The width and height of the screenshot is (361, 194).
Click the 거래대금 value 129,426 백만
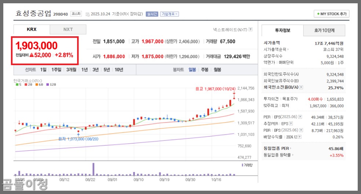point(237,56)
